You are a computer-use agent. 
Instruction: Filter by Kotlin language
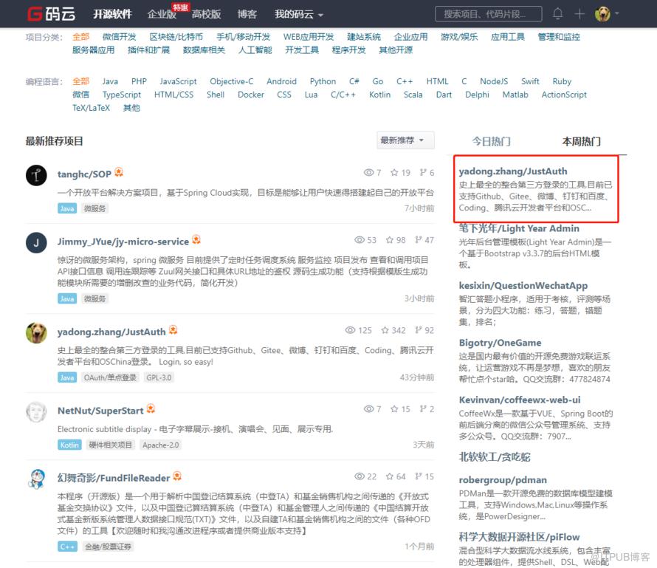point(379,95)
